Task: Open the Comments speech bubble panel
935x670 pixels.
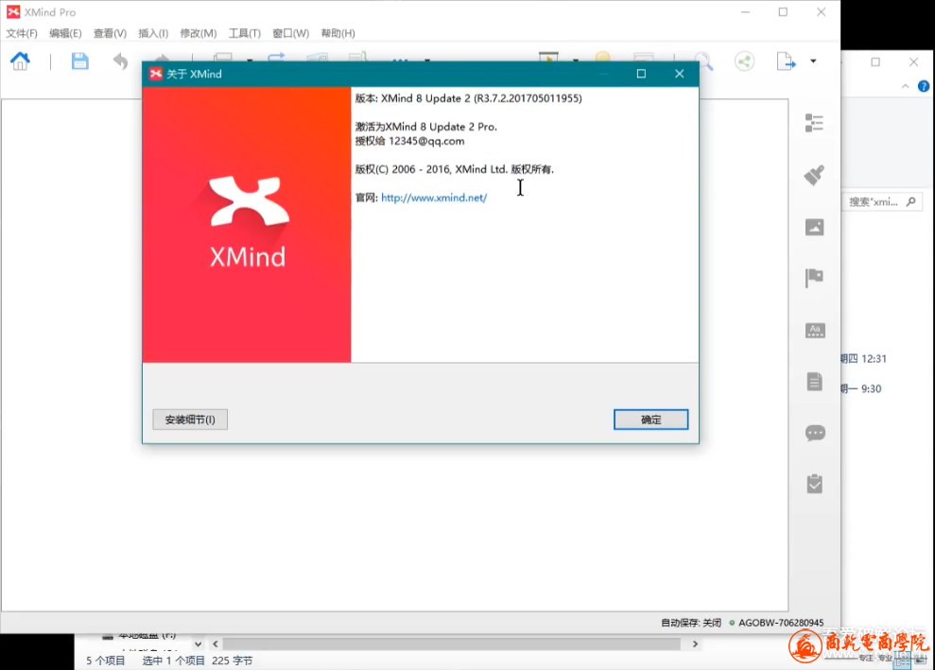Action: [x=814, y=433]
